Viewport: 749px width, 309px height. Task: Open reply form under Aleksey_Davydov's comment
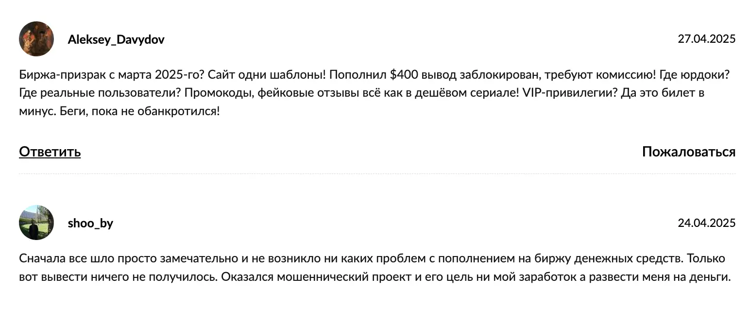tap(49, 152)
